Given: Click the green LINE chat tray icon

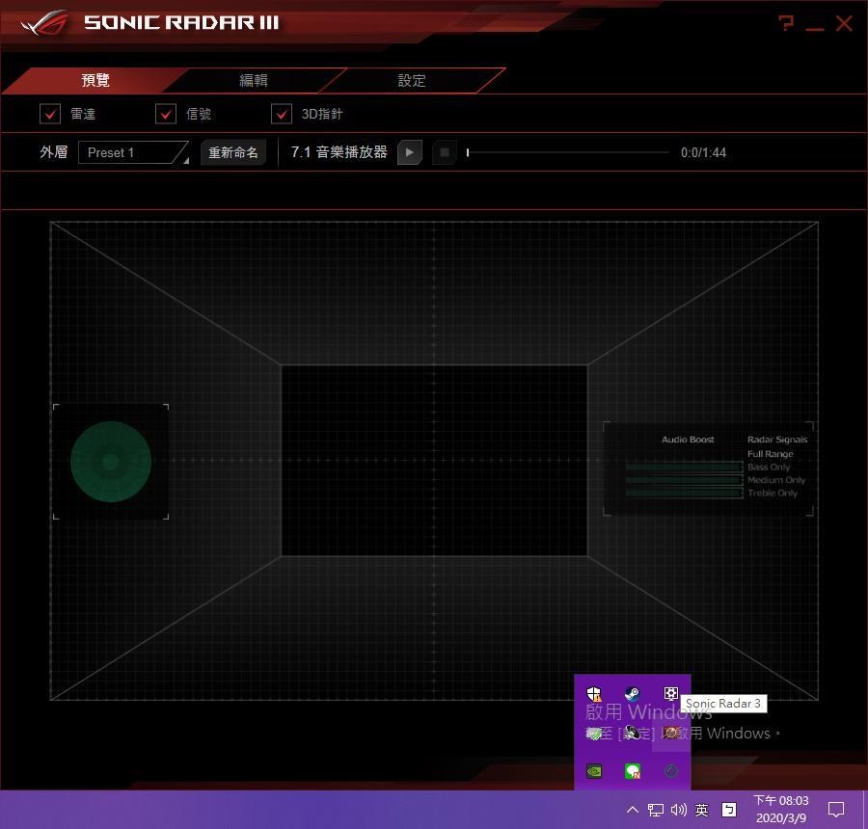Looking at the screenshot, I should click(633, 771).
